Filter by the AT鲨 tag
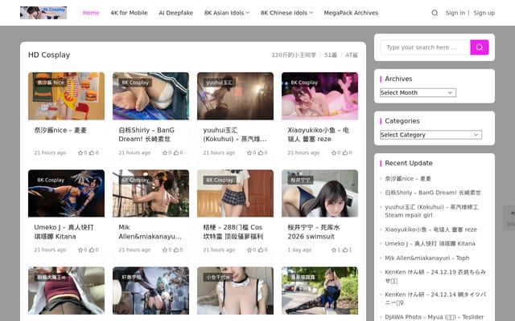The width and height of the screenshot is (515, 321). [352, 55]
